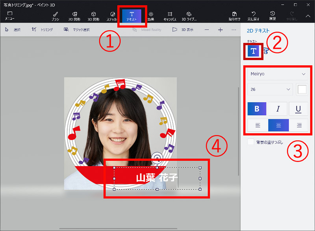Open the 2D shapes tool
The height and width of the screenshot is (231, 315).
click(x=74, y=15)
